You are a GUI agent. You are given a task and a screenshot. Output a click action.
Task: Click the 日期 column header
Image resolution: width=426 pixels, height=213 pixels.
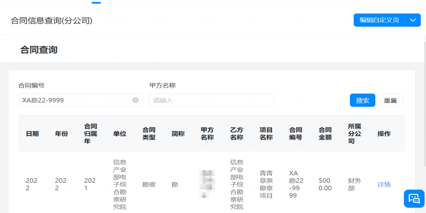point(33,134)
